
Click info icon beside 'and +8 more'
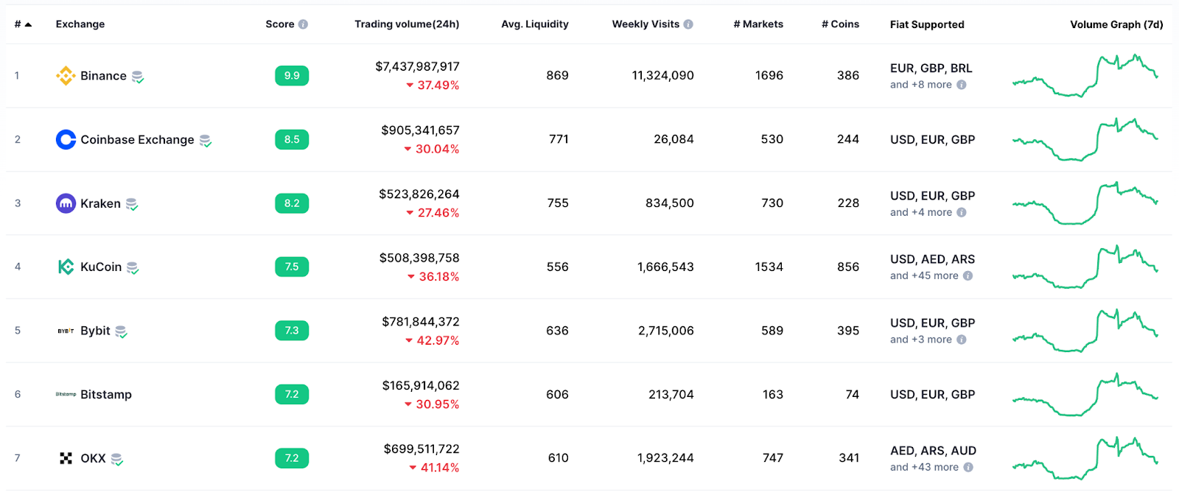962,85
